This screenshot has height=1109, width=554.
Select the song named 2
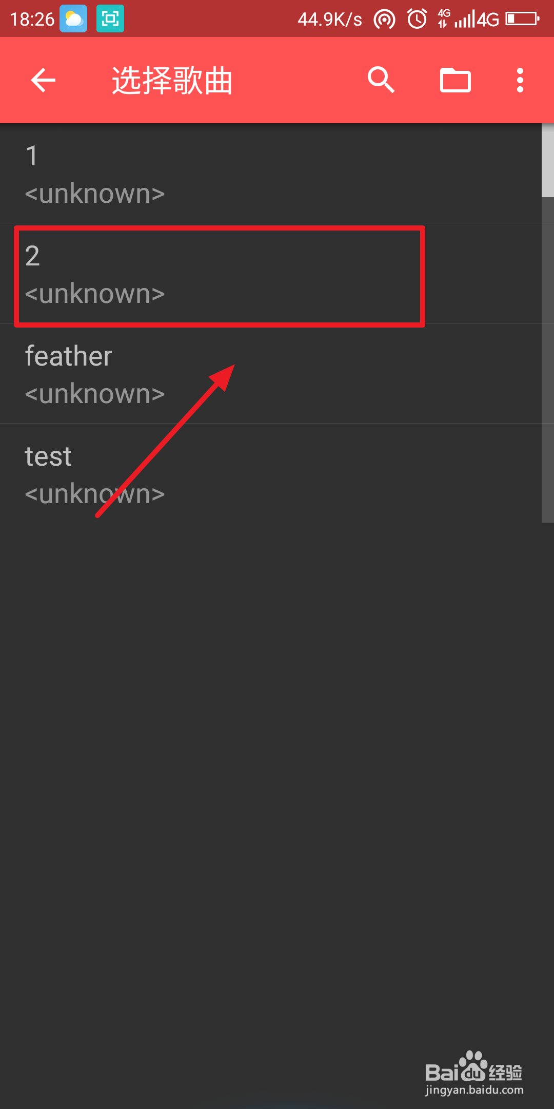[271, 274]
